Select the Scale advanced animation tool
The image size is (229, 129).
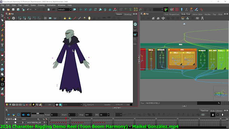point(90,9)
